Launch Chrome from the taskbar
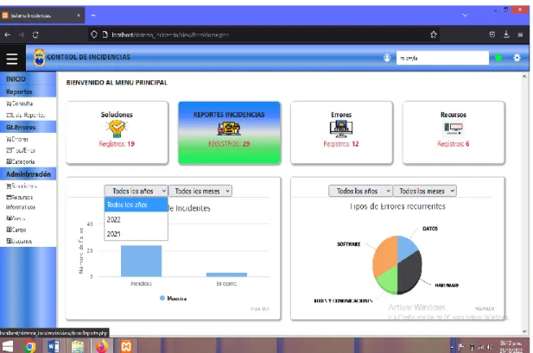Viewport: 533px width, 353px height. pos(29,346)
